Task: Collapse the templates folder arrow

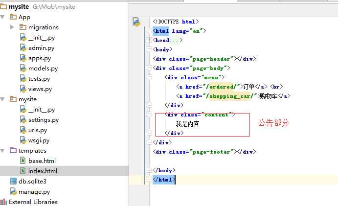Action: pos(2,150)
